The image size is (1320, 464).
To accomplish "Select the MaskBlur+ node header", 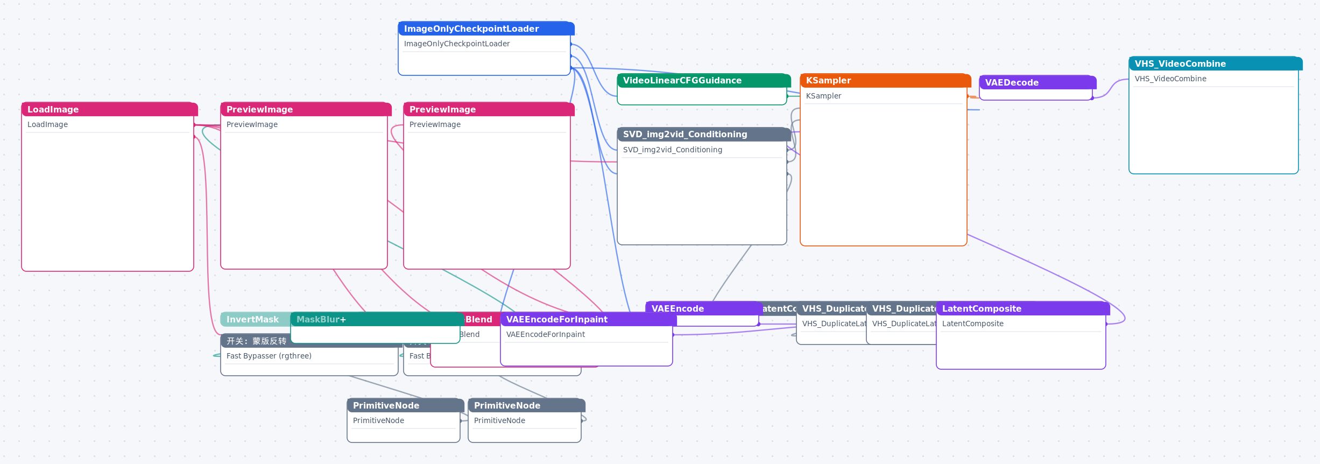I will coord(377,319).
